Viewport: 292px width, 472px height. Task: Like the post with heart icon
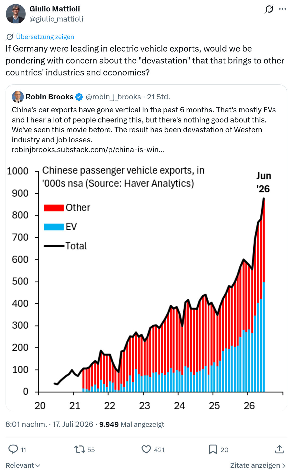[146, 449]
